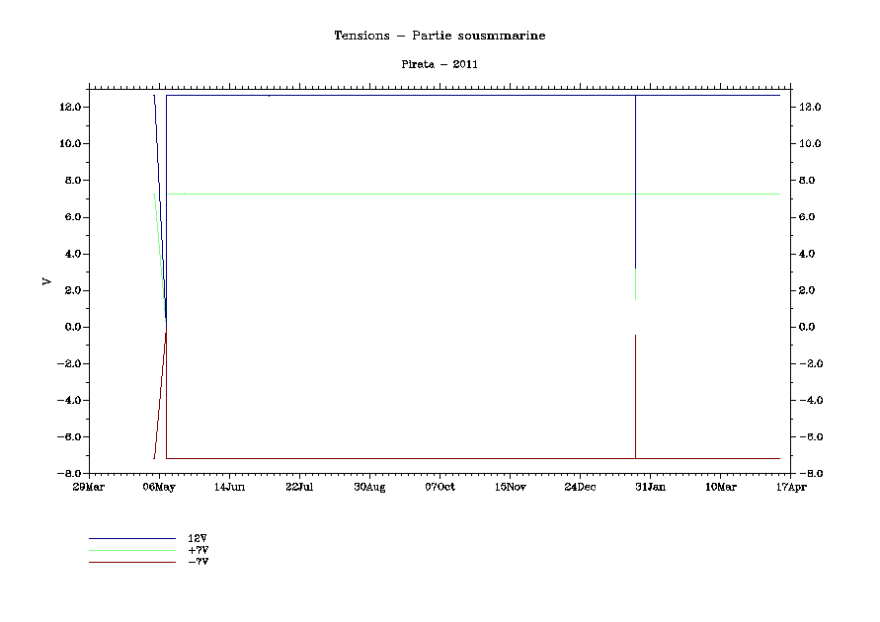The image size is (880, 622).
Task: Select the "-7V" legend label
Action: pos(198,562)
